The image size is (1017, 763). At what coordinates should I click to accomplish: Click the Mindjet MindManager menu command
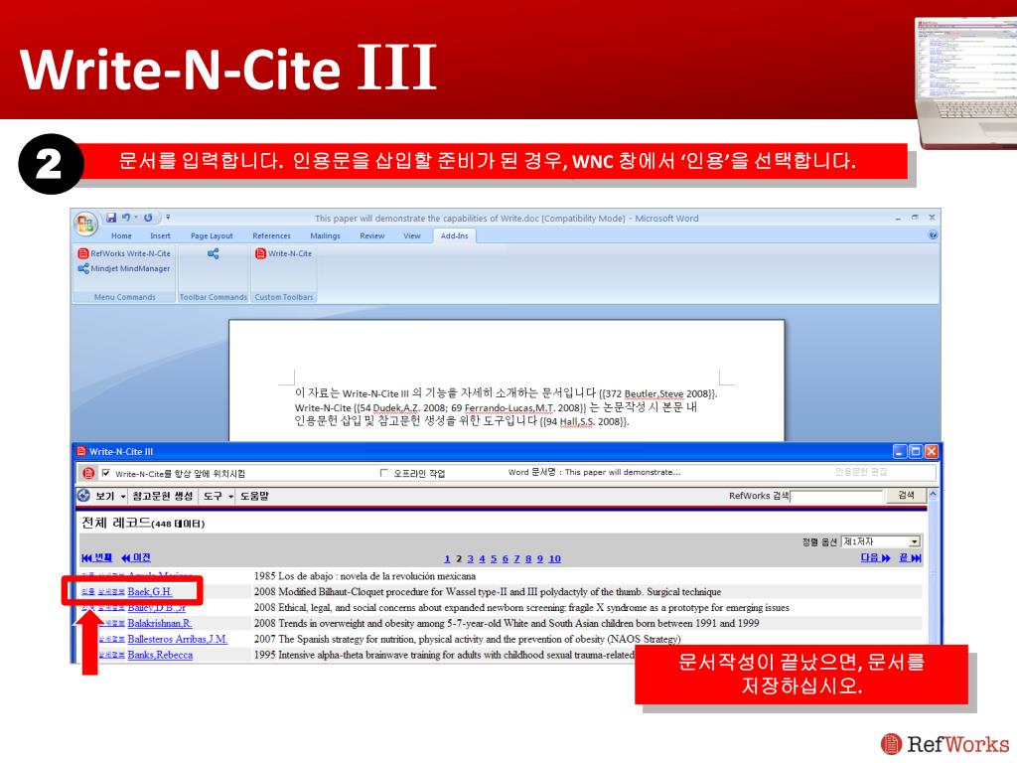[124, 268]
